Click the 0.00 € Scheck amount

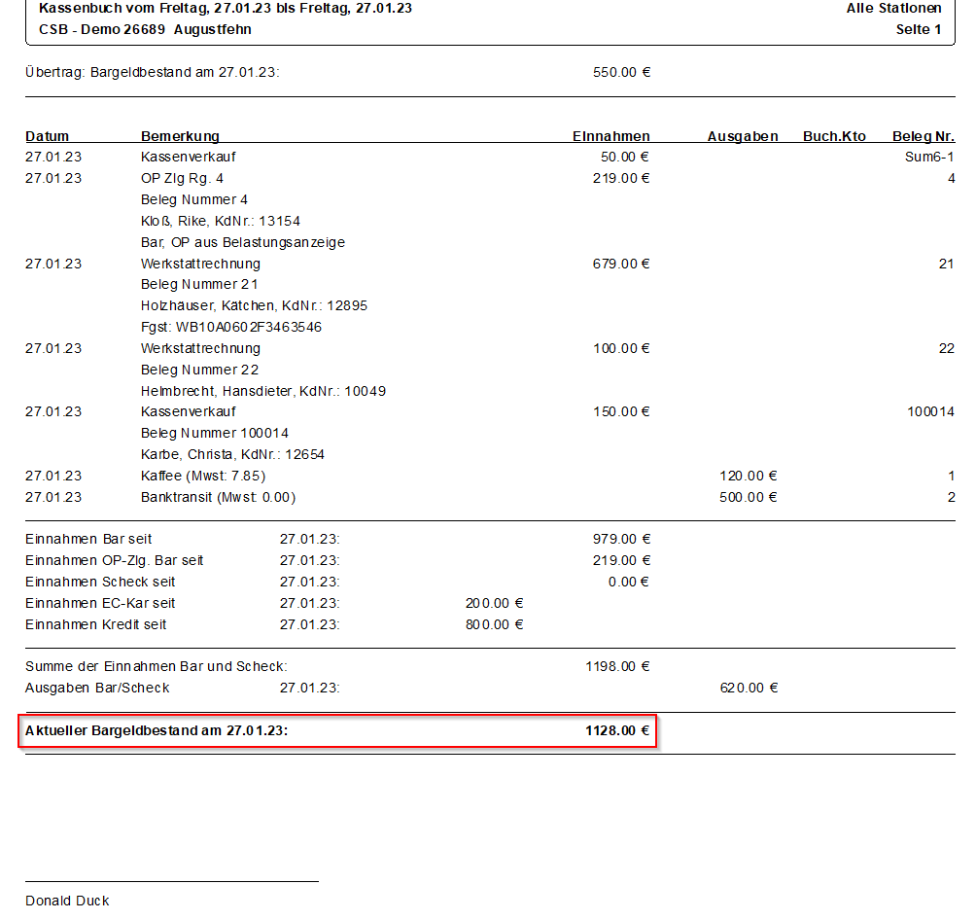click(629, 582)
